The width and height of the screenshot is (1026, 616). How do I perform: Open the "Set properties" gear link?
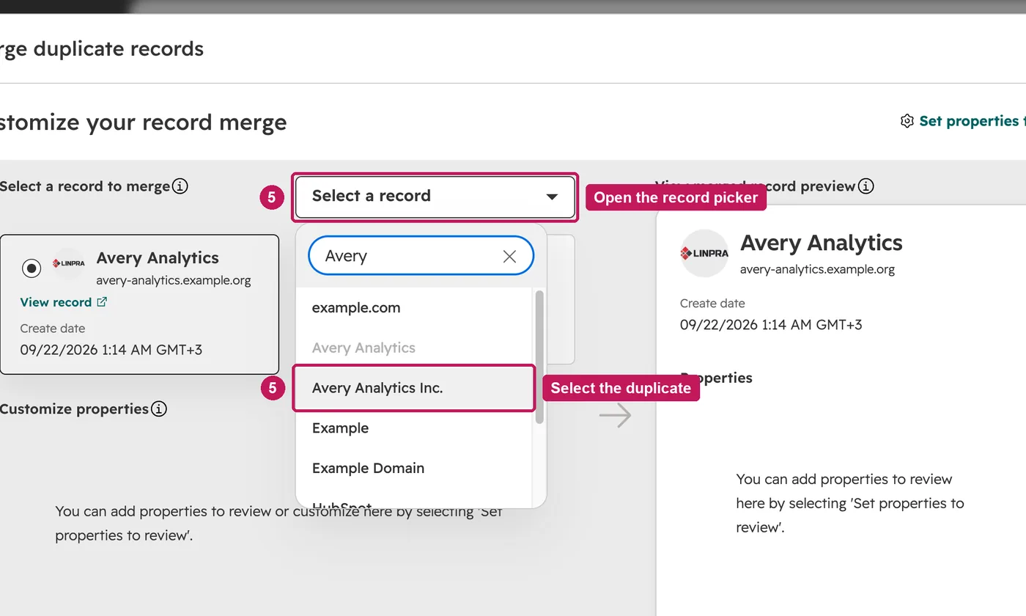click(963, 121)
